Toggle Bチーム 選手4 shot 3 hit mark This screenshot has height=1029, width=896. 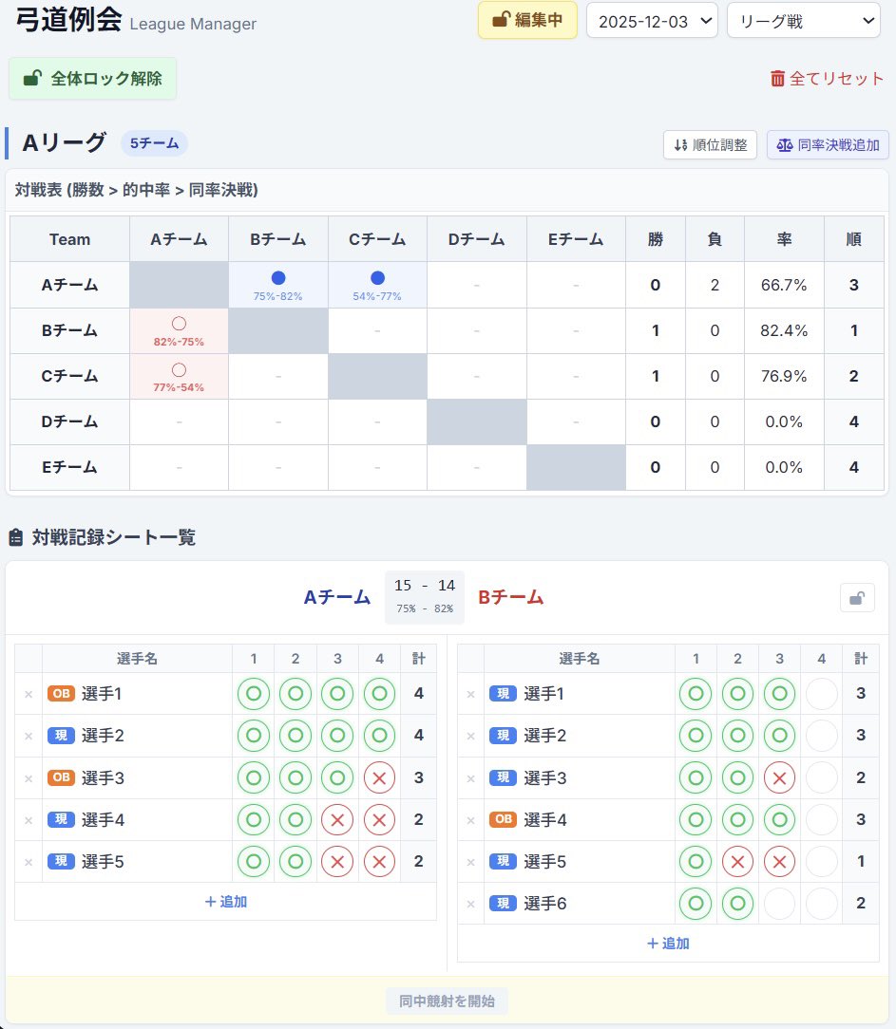tap(780, 819)
